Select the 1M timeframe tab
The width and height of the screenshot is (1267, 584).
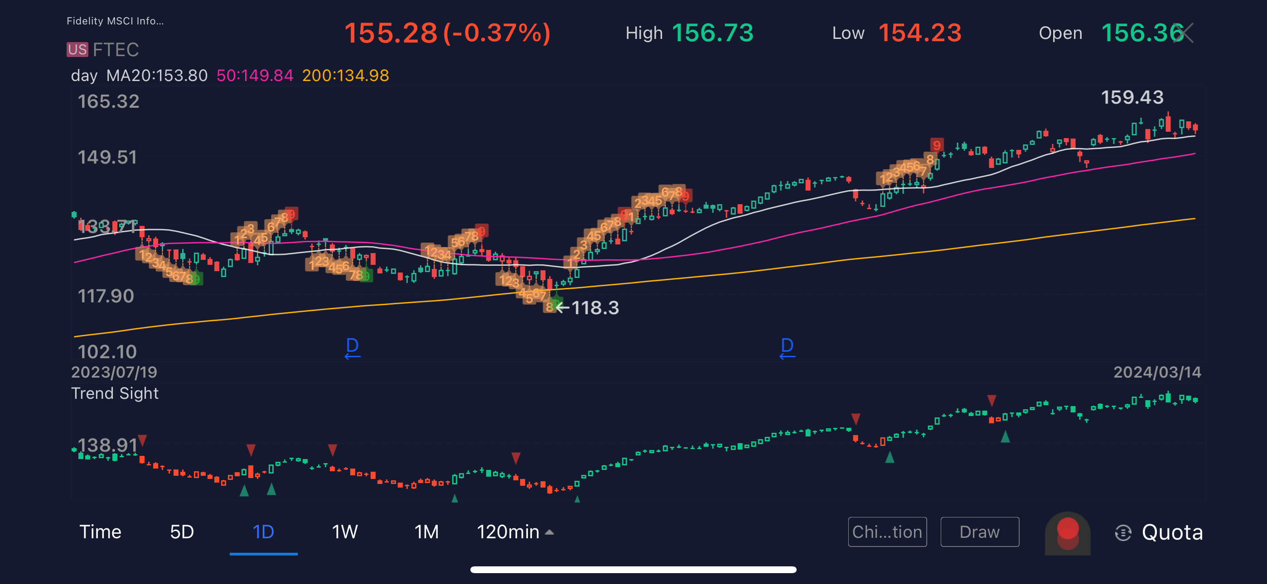coord(426,532)
